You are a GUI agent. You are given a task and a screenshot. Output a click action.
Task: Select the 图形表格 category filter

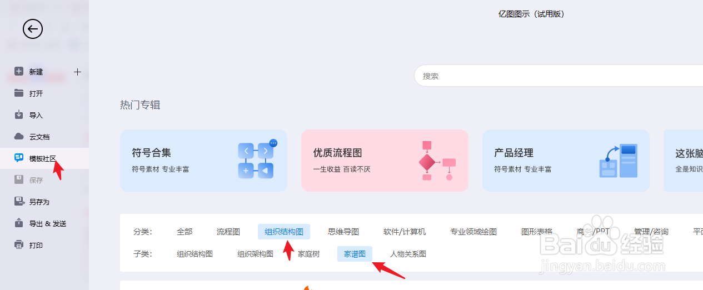[x=537, y=232]
